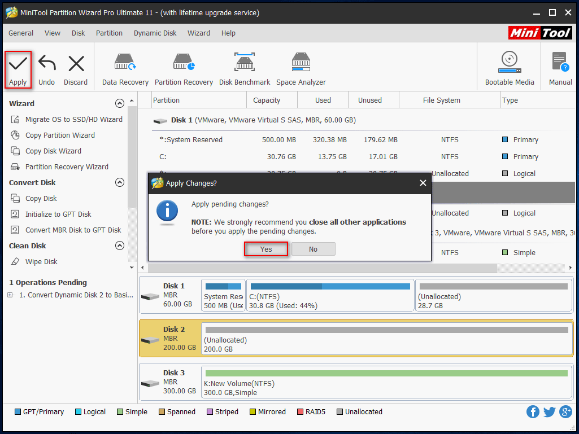Image resolution: width=579 pixels, height=434 pixels.
Task: Open the Dynamic Disk menu
Action: [155, 33]
